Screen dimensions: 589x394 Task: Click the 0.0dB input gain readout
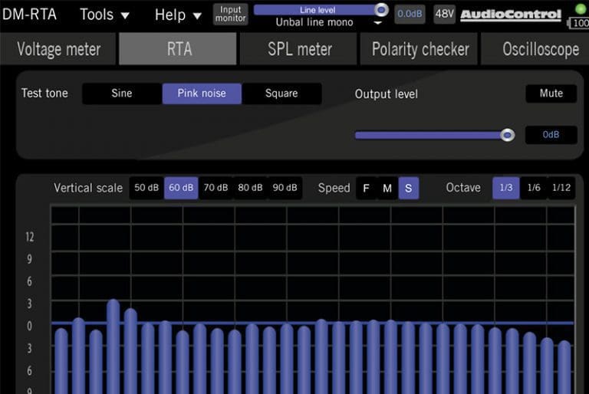[x=410, y=14]
